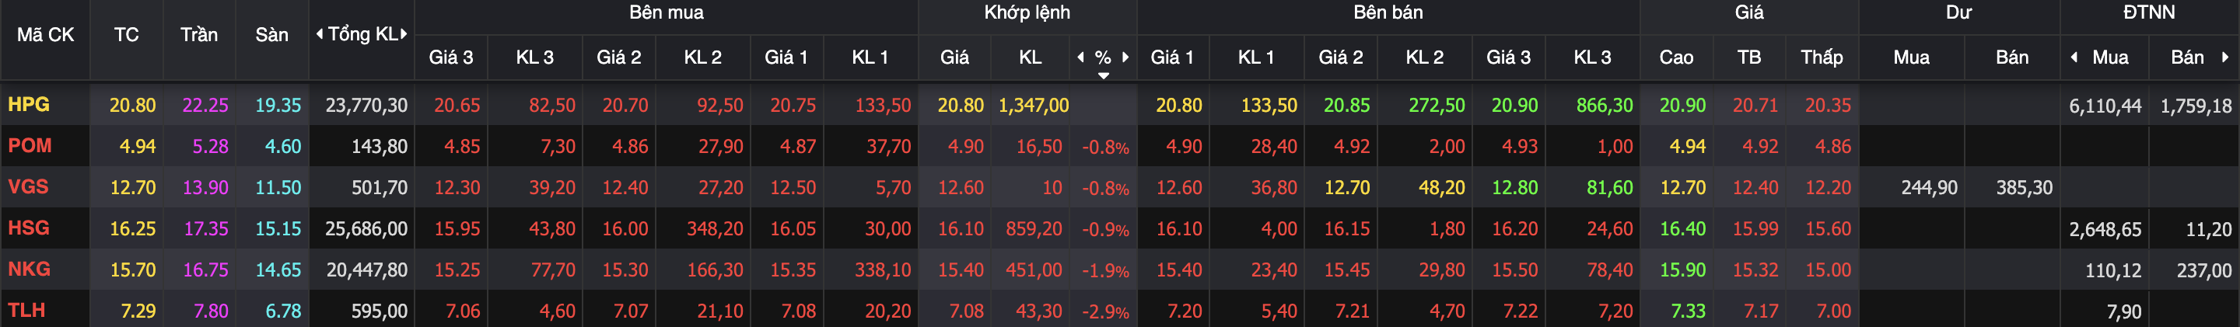This screenshot has width=2240, height=327.
Task: Click left arrow beside ĐTNN Mua header
Action: point(2074,57)
